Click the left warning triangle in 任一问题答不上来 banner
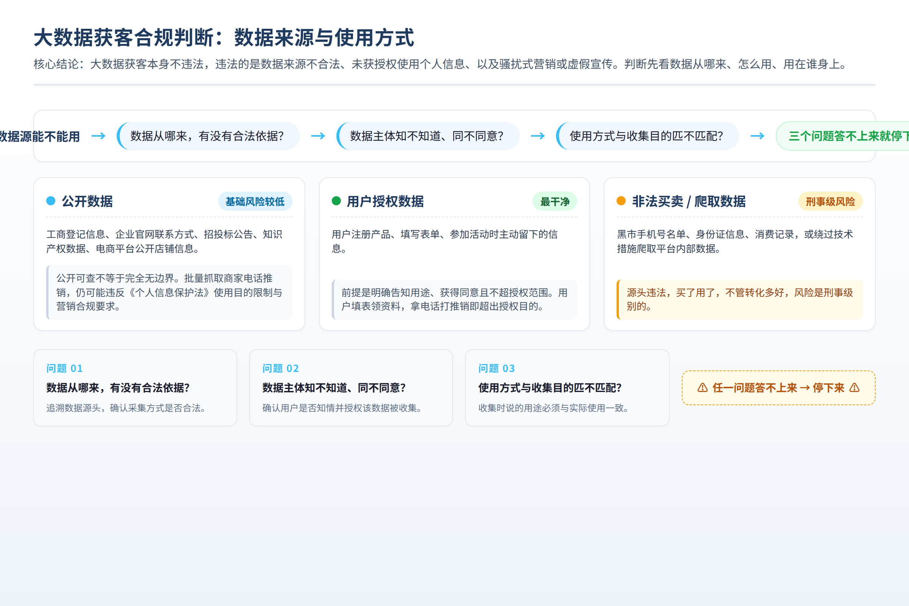The height and width of the screenshot is (606, 909). [702, 387]
